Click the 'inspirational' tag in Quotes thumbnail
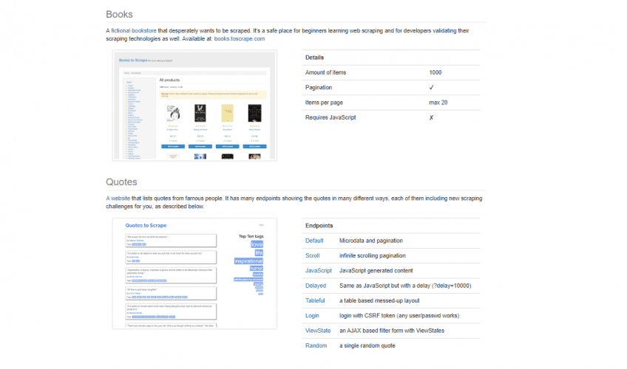The image size is (627, 369). pyautogui.click(x=248, y=261)
